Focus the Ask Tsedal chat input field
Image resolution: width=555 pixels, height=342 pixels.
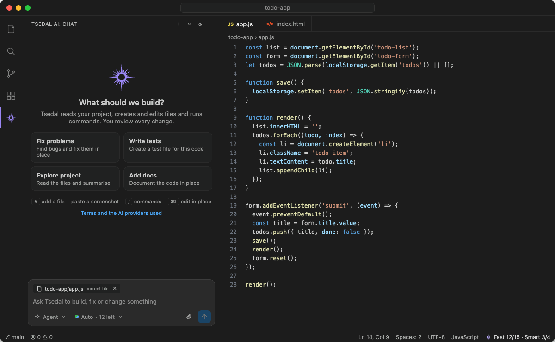point(121,301)
